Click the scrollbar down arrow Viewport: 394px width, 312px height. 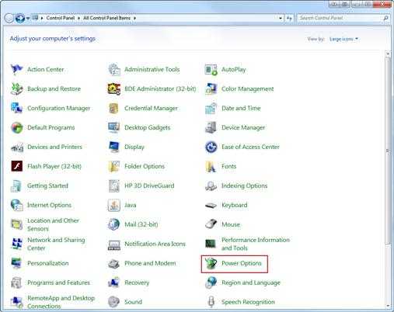(x=388, y=306)
